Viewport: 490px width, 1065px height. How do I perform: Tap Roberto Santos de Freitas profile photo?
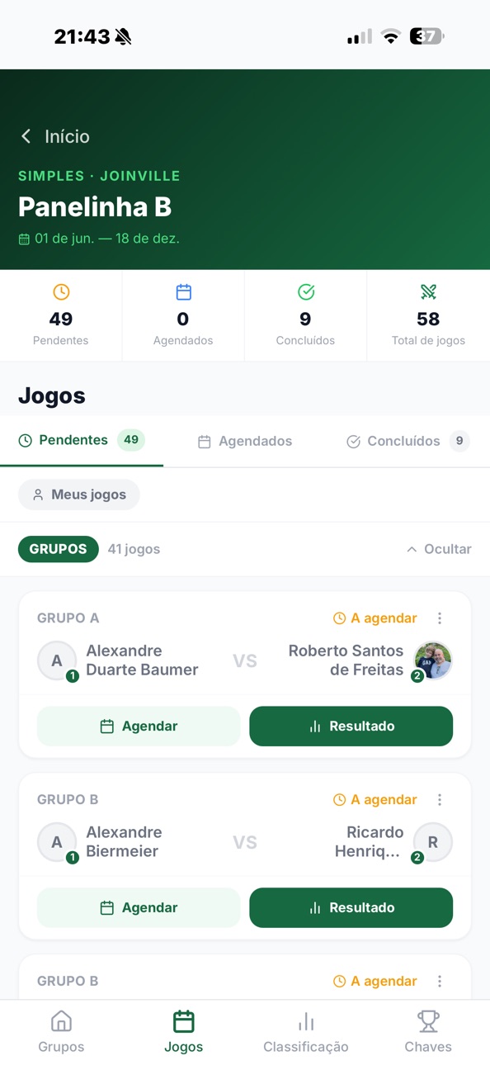tap(433, 660)
